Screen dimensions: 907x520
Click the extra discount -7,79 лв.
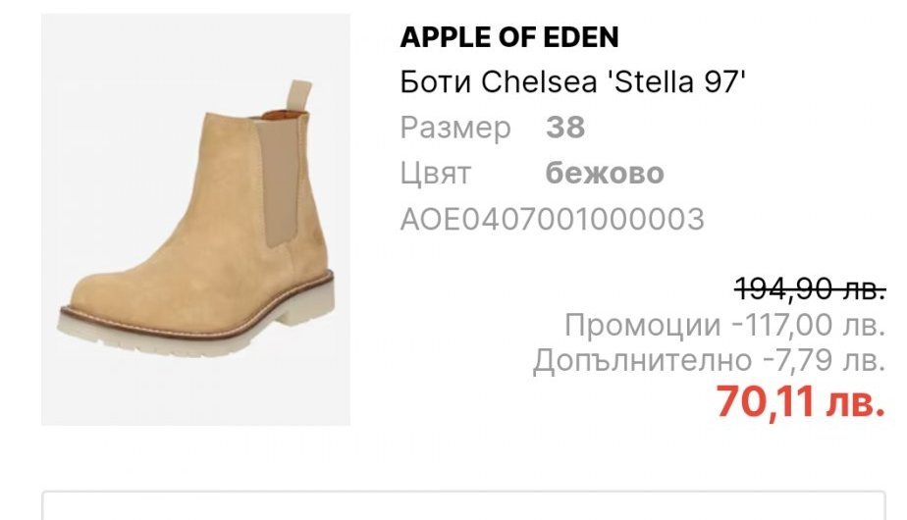(825, 360)
